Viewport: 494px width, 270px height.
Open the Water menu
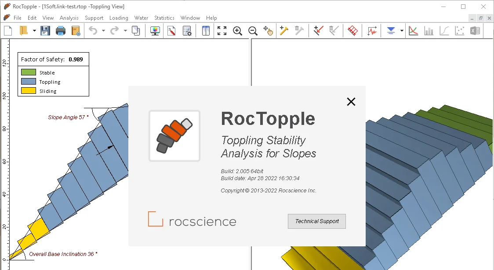141,18
